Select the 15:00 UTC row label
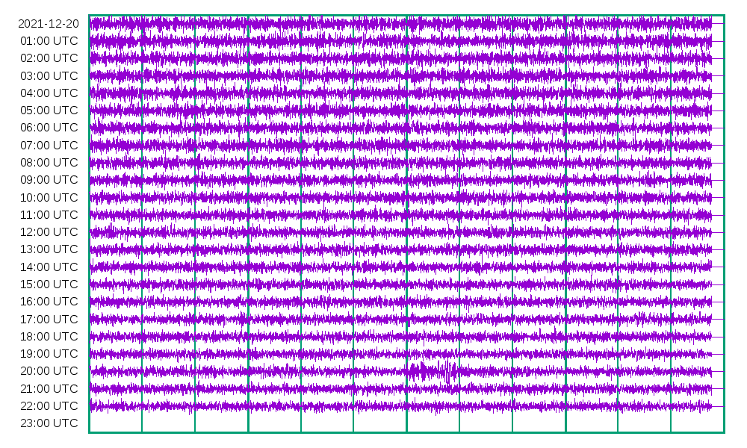Screen dimensions: 747x448 pos(49,284)
